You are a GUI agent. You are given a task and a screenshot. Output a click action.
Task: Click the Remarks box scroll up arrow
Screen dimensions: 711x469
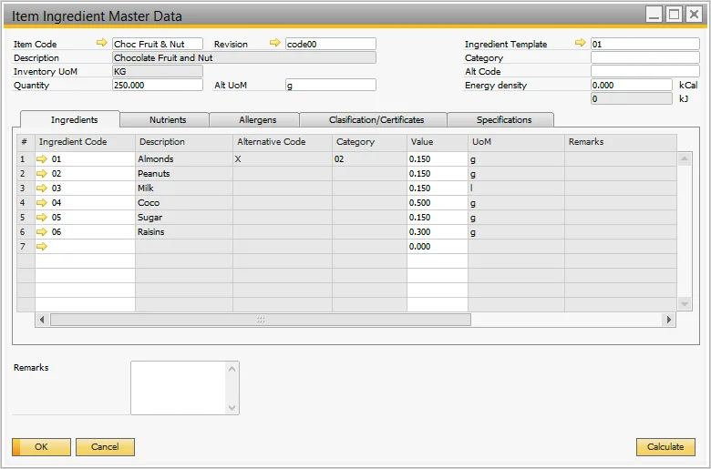232,369
